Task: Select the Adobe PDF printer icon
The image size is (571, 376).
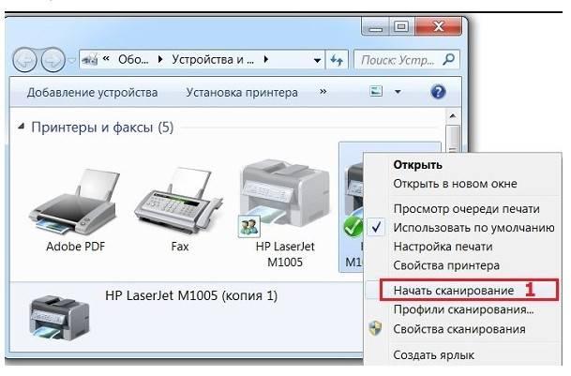Action: (x=75, y=203)
